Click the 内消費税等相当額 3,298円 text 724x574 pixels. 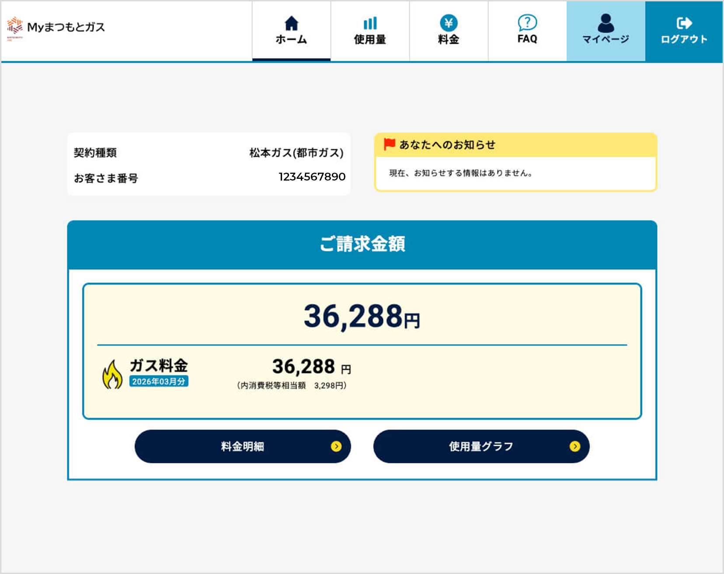(x=292, y=386)
